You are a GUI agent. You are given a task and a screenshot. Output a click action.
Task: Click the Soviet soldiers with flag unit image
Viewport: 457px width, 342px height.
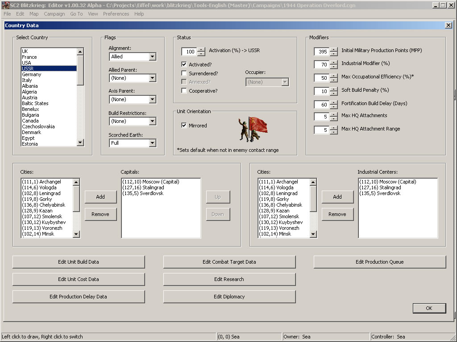click(253, 129)
